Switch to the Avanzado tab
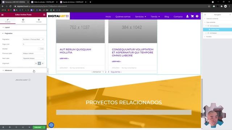Screen dimensions: 232x130 click(39, 21)
